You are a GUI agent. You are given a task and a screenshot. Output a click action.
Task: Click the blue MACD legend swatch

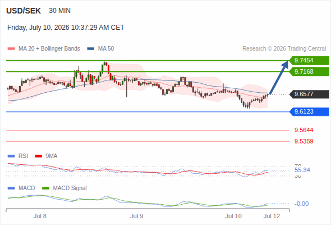(11, 188)
